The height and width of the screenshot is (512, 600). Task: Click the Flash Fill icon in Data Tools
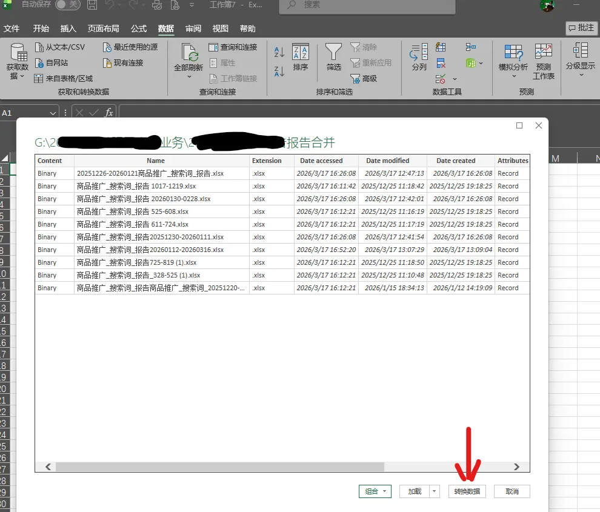[x=441, y=47]
